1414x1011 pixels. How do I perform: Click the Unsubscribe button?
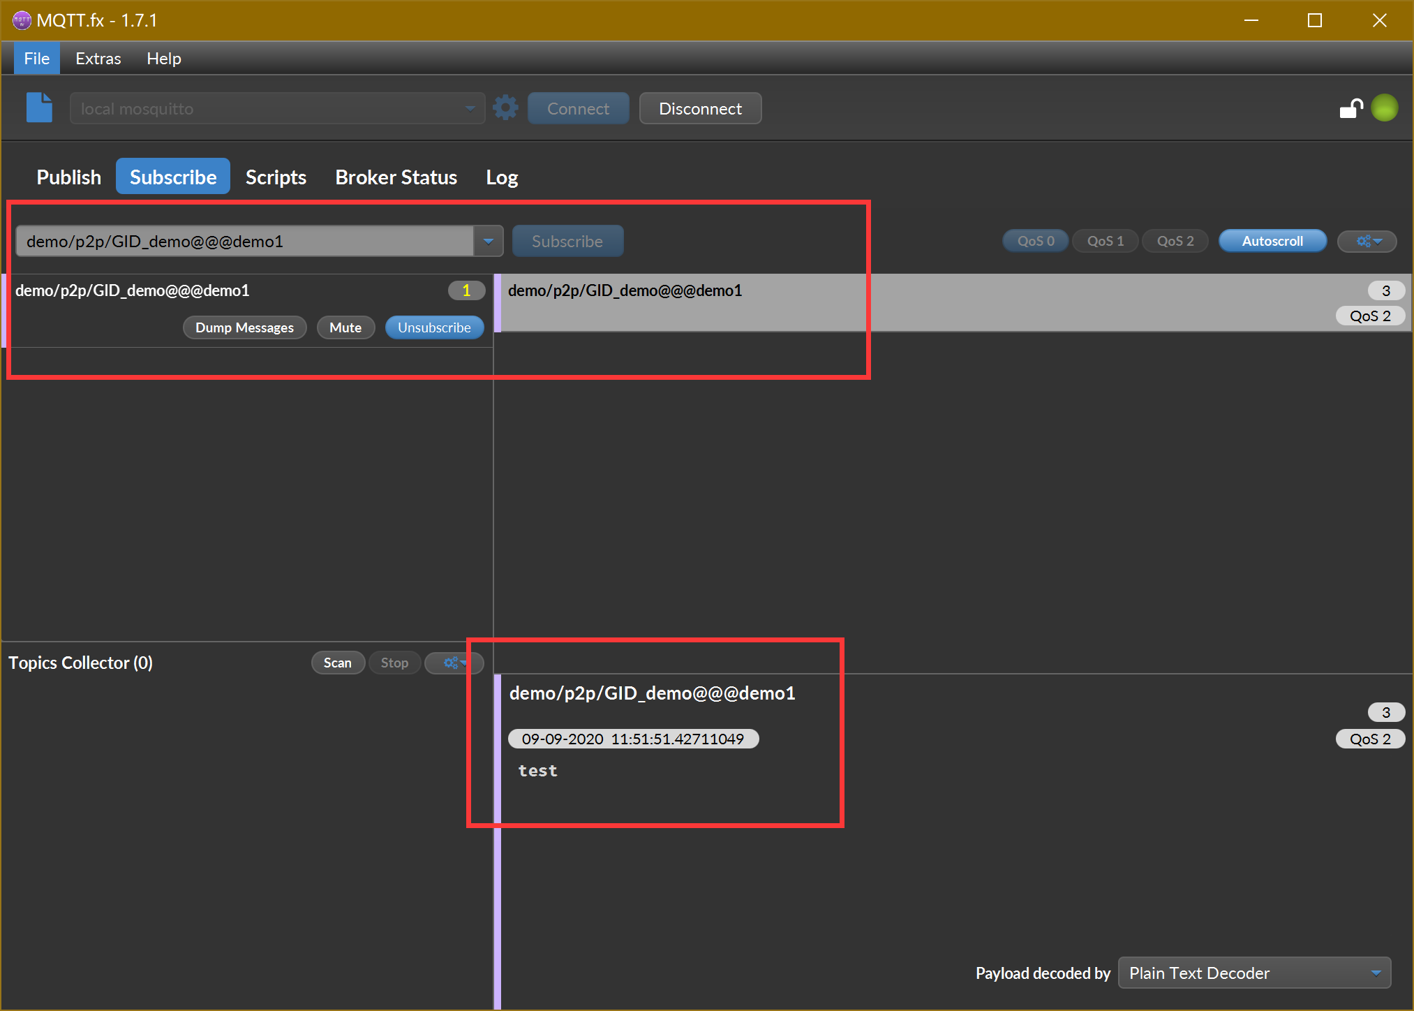pyautogui.click(x=434, y=327)
